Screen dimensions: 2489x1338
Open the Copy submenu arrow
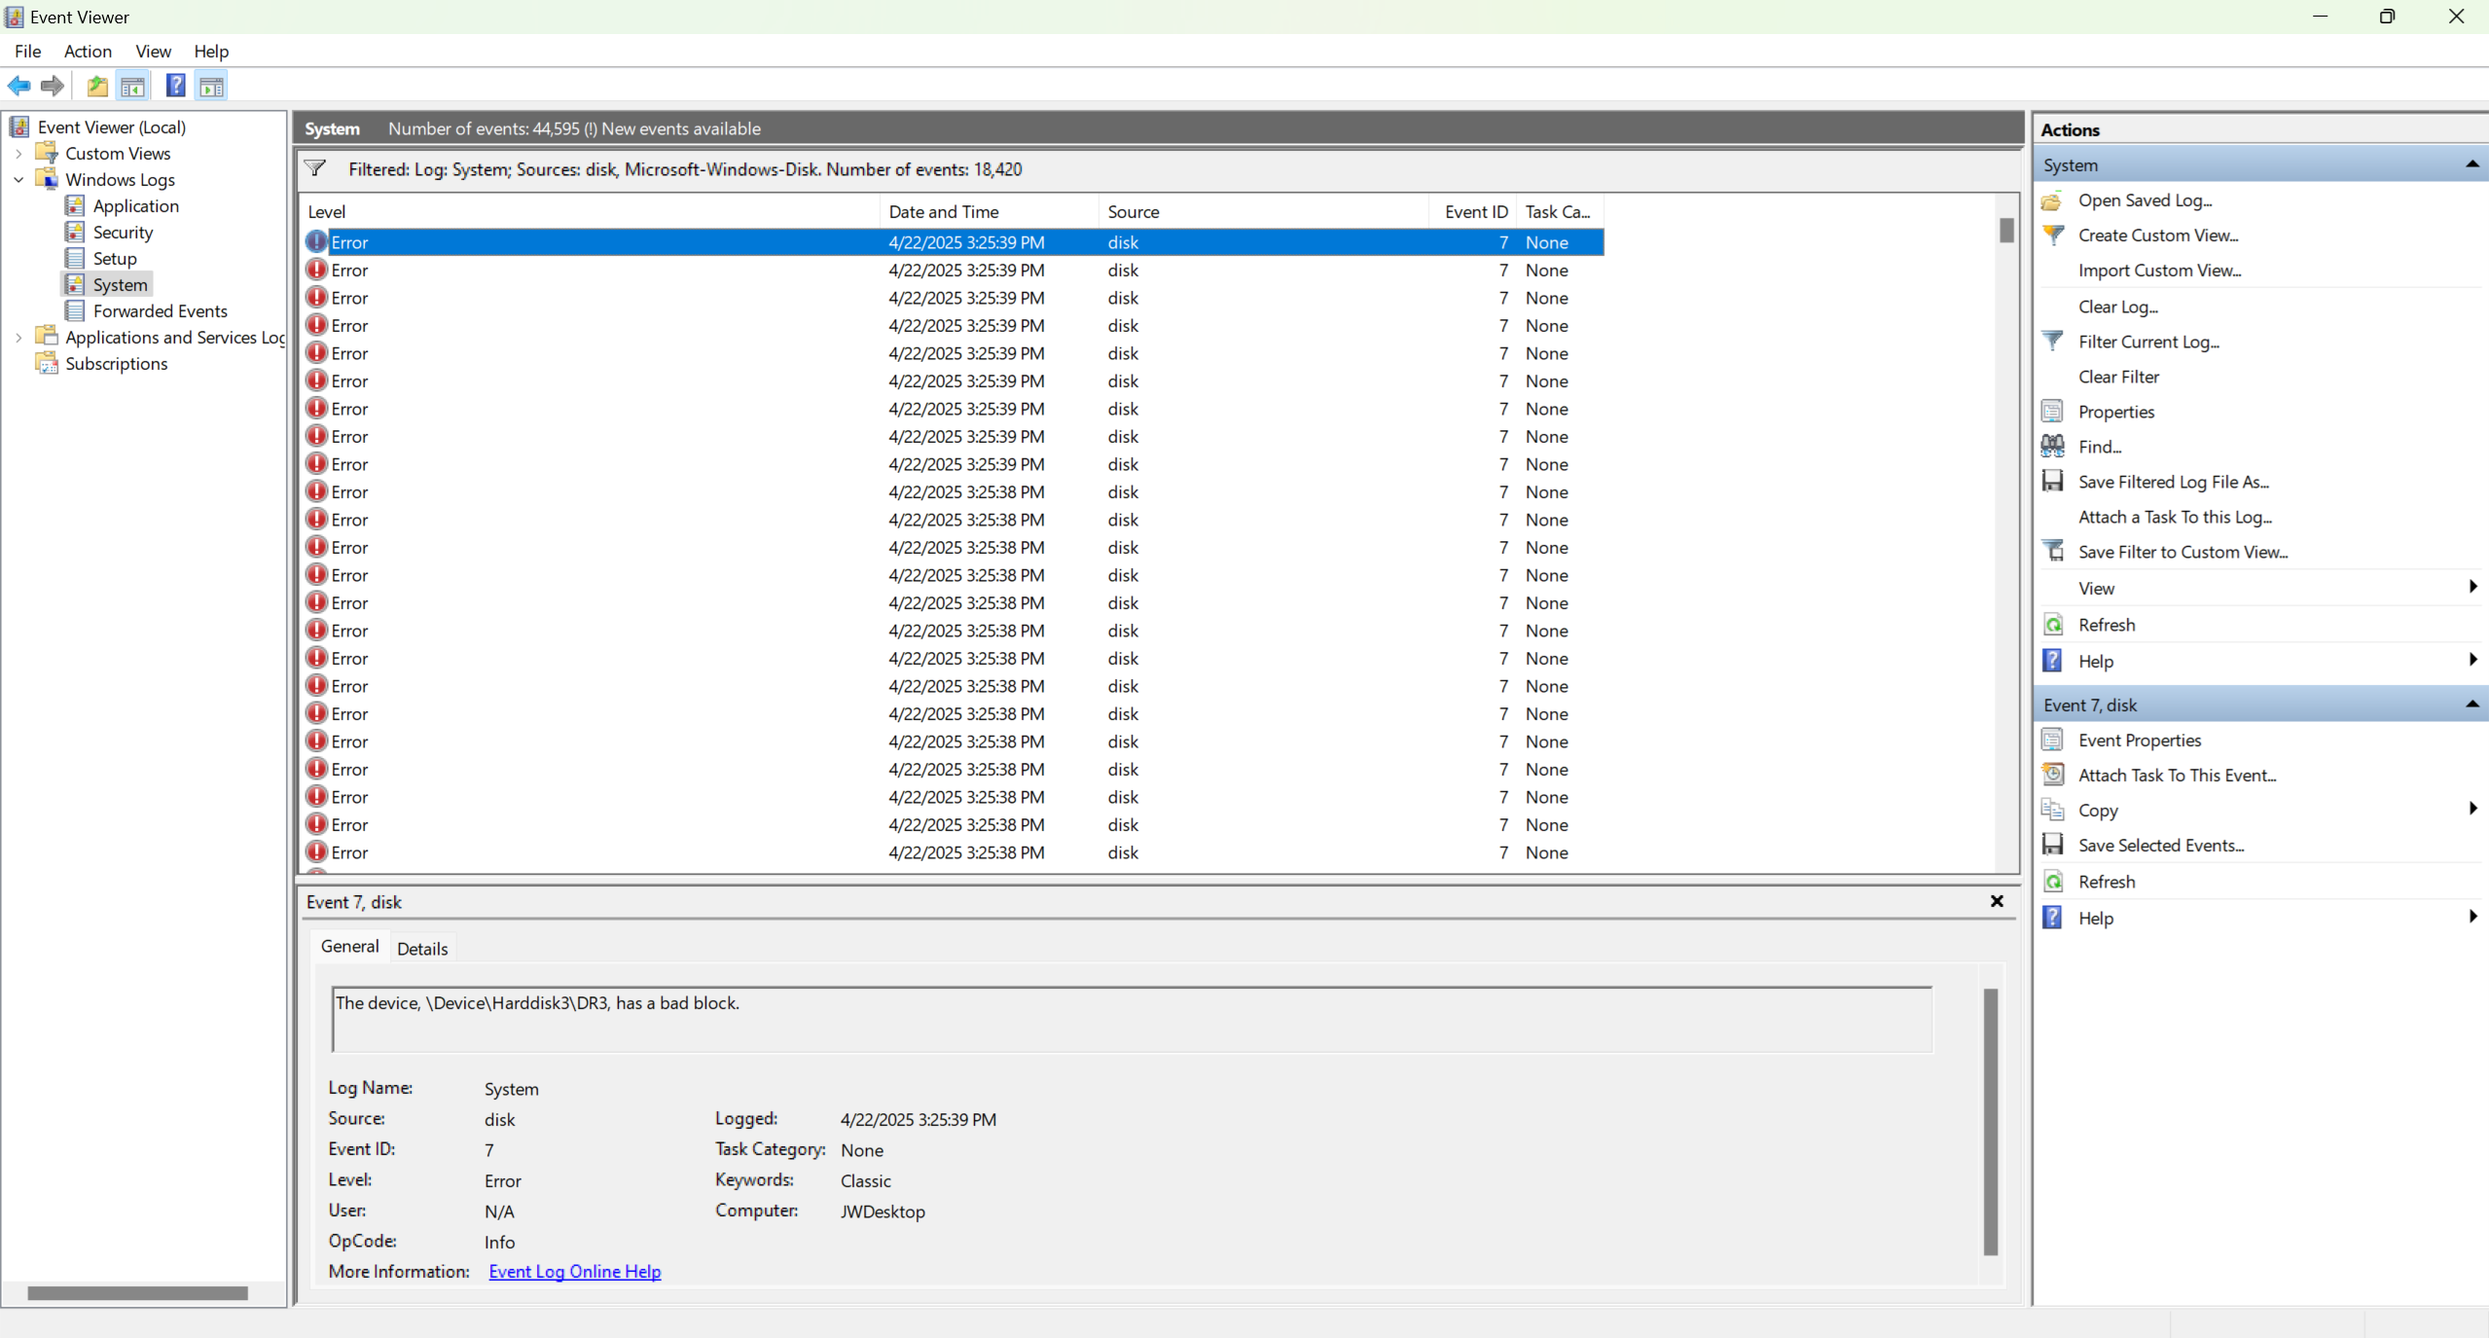[x=2471, y=810]
